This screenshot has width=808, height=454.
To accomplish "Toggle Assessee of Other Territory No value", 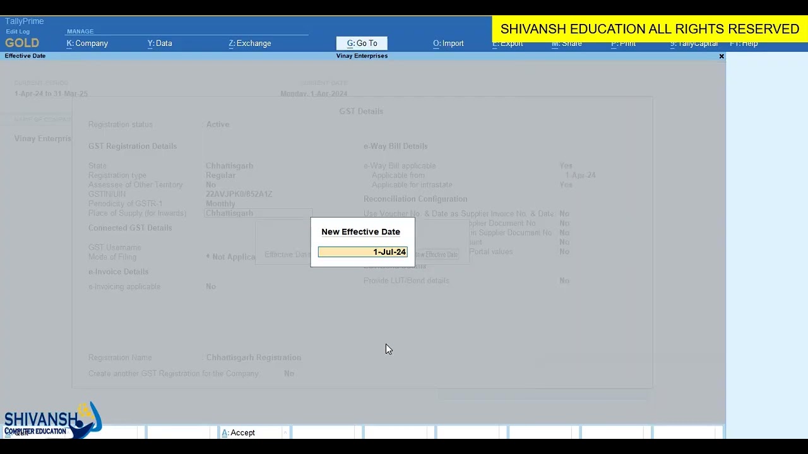I will (211, 185).
